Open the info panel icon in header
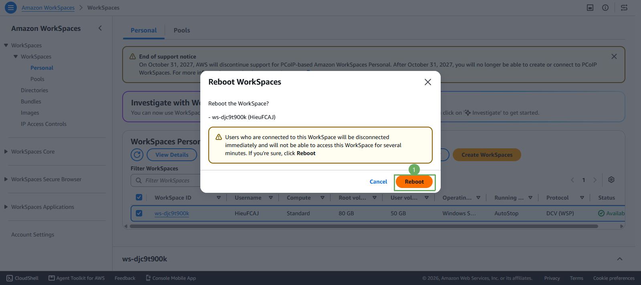This screenshot has height=285, width=641. click(605, 8)
